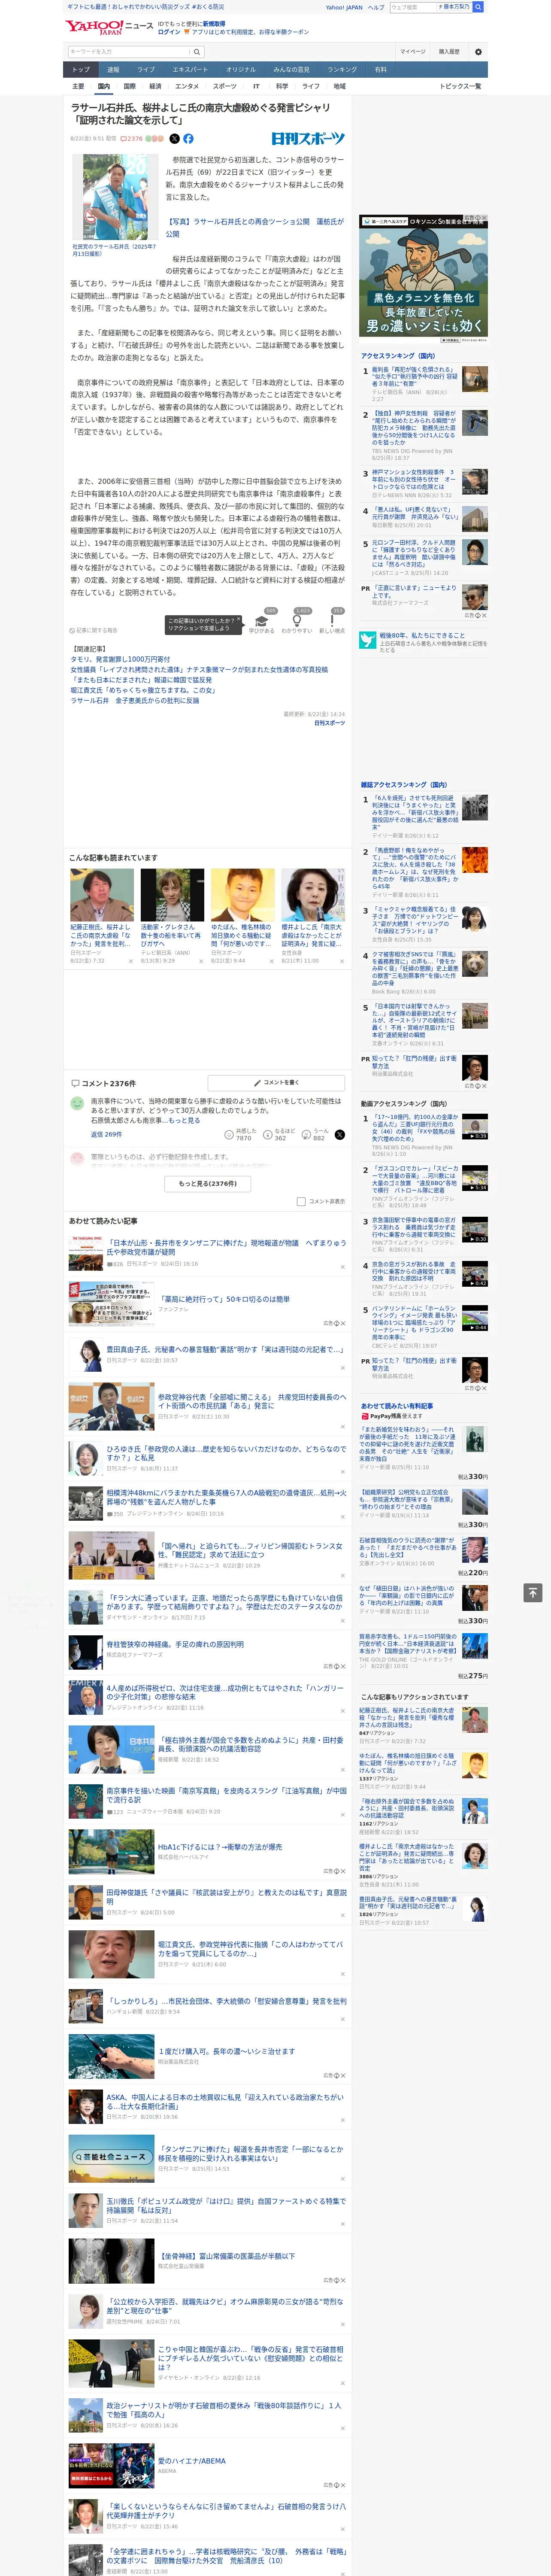The image size is (551, 2576).
Task: Open 【写真】ラサール石井氏との再会ツーショット link
Action: pos(254,227)
